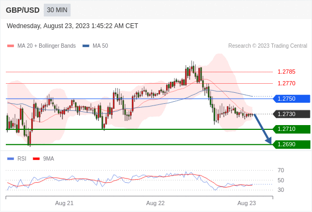Select the 1.2750 blue pivot price tag

(291, 99)
